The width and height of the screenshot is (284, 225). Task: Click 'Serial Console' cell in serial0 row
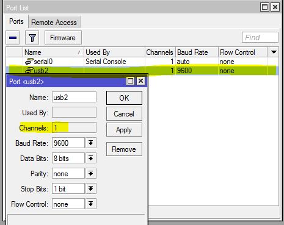[106, 62]
